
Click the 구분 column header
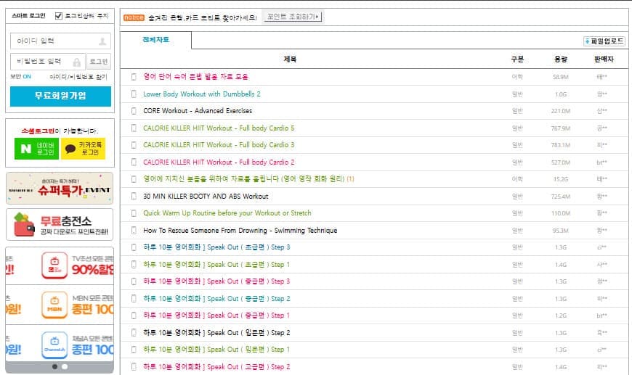pos(517,59)
